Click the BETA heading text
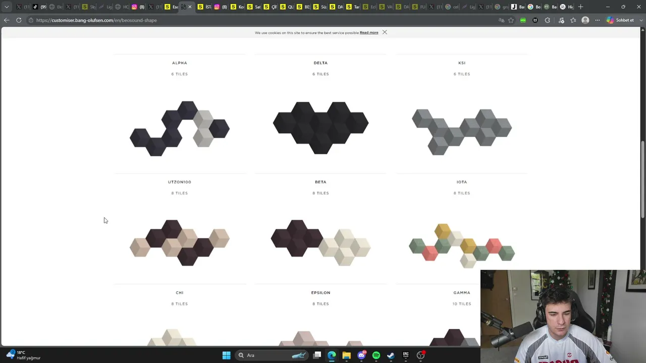646x363 pixels. point(320,182)
